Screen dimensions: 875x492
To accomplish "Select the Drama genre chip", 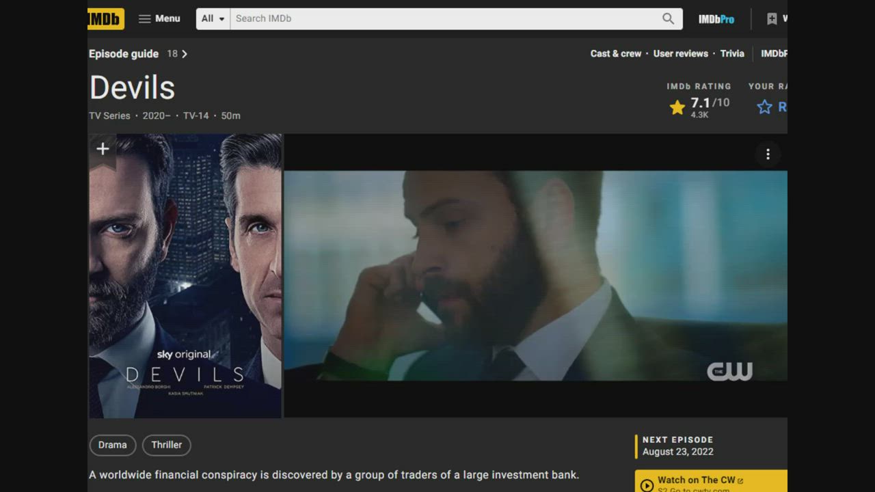I will click(113, 445).
